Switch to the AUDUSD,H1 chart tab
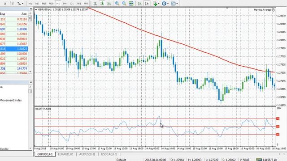The height and width of the screenshot is (161, 287). coord(87,154)
